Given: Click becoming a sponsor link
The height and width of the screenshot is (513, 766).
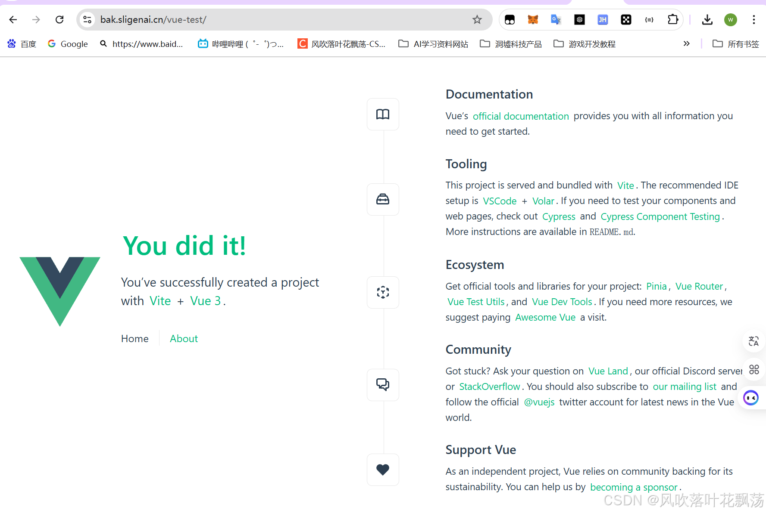Looking at the screenshot, I should pos(634,487).
